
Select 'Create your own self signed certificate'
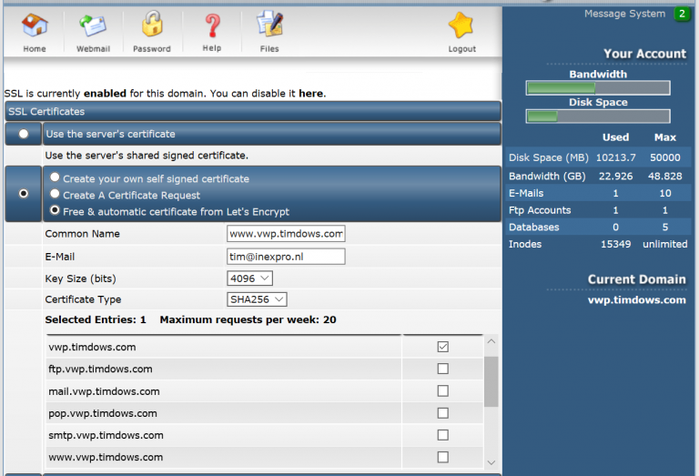point(56,178)
